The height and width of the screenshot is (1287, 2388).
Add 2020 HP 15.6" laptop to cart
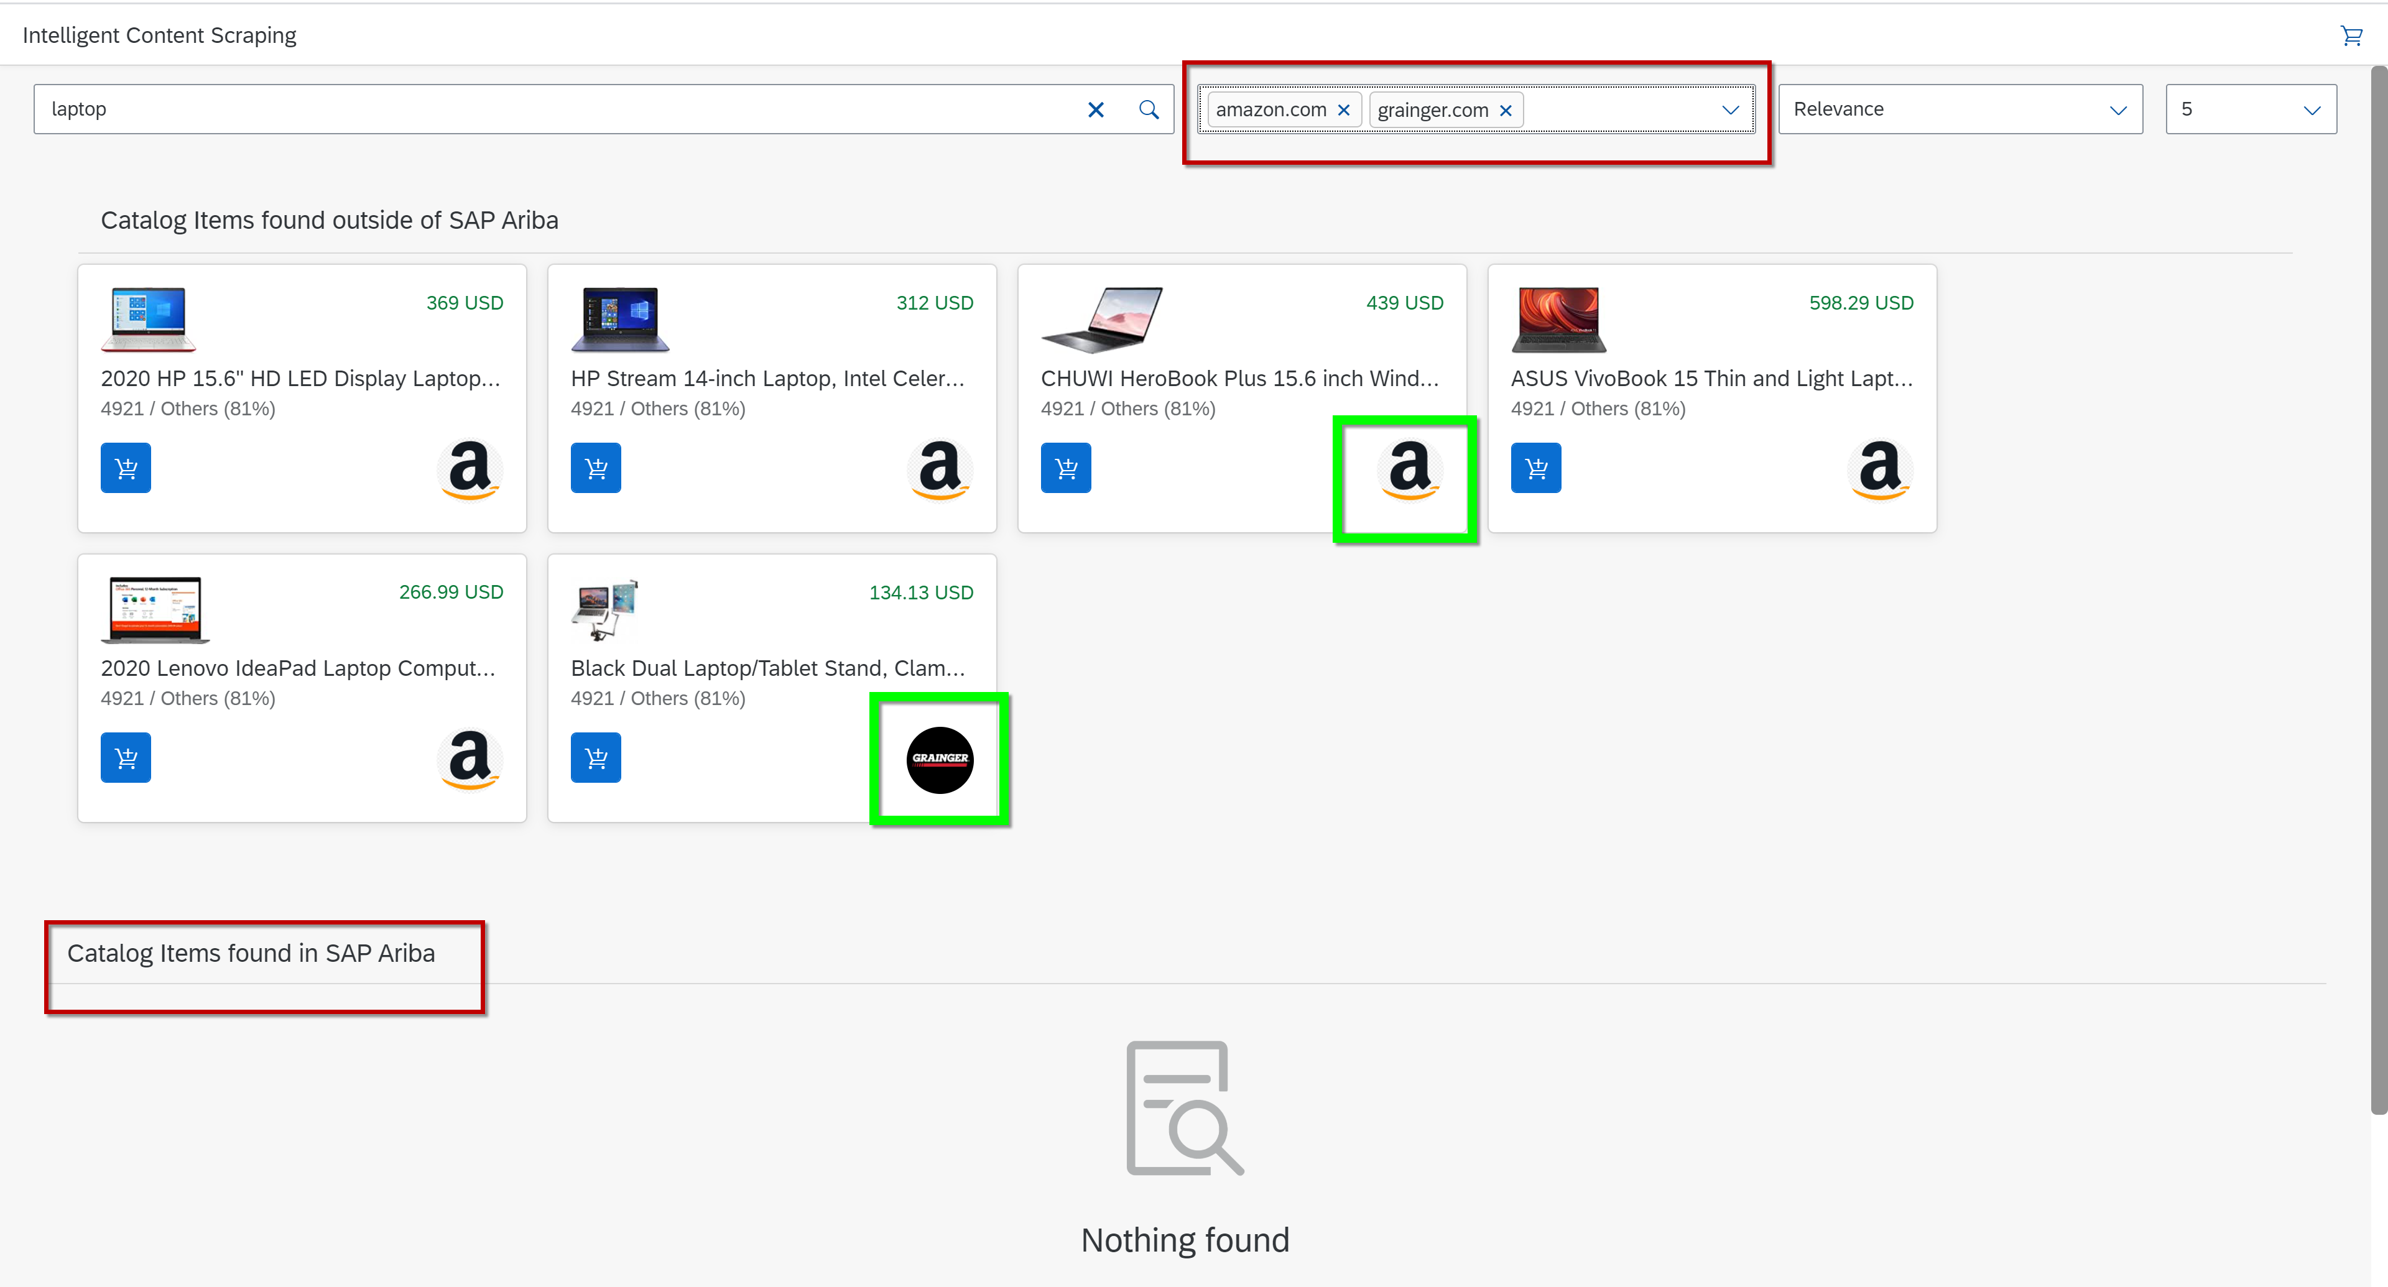[126, 468]
